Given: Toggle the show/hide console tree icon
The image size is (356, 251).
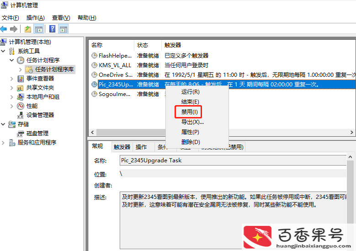Looking at the screenshot, I should coord(38,29).
